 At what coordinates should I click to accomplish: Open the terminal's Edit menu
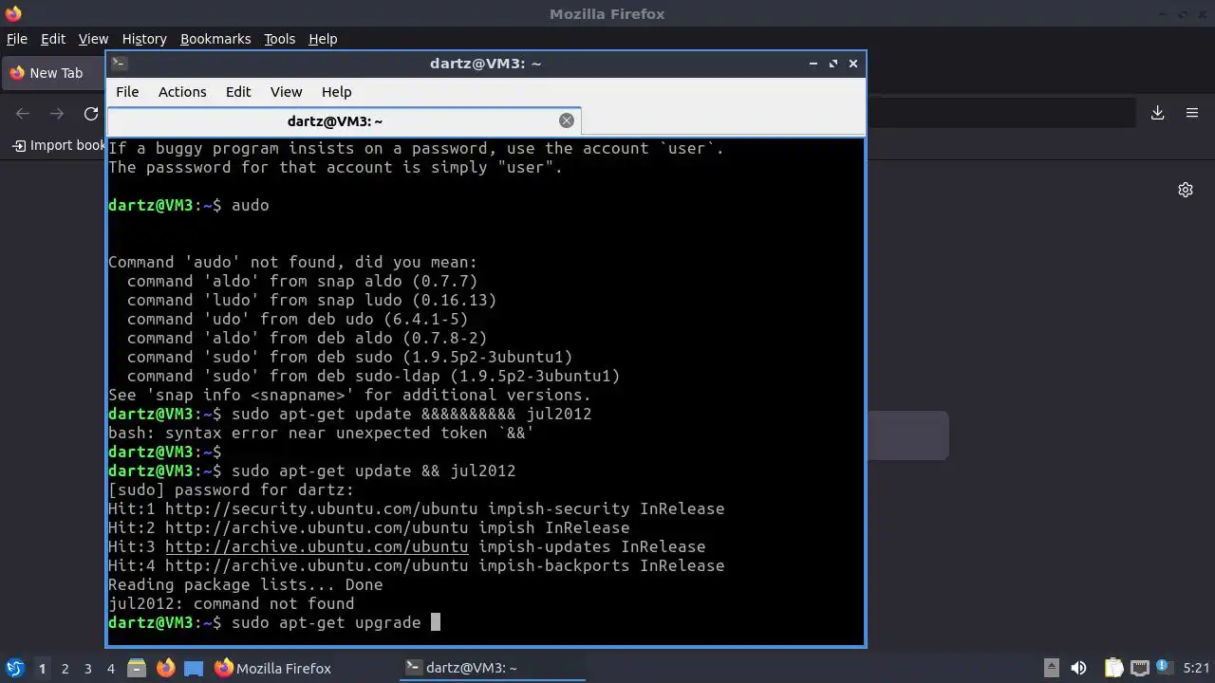(x=238, y=92)
